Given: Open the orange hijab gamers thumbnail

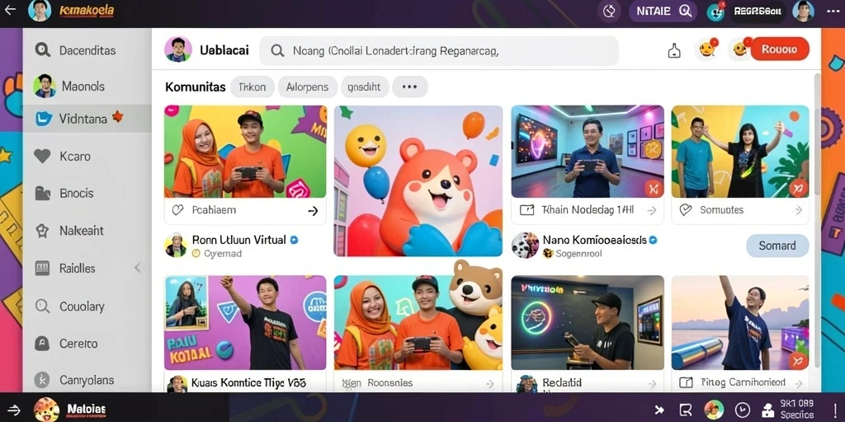Looking at the screenshot, I should click(245, 152).
